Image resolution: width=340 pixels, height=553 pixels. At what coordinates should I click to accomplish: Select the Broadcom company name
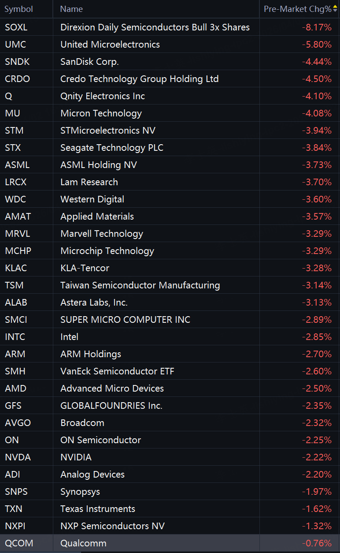(x=82, y=423)
